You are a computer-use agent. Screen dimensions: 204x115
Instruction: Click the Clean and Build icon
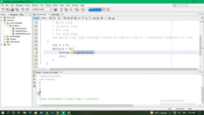(66, 9)
